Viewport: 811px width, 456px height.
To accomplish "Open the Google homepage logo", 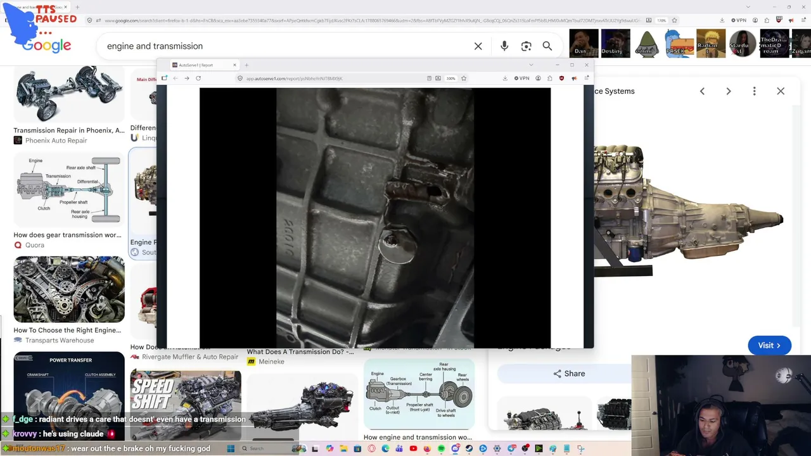I will 46,46.
